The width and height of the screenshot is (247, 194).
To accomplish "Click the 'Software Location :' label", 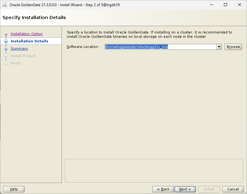I will [83, 47].
